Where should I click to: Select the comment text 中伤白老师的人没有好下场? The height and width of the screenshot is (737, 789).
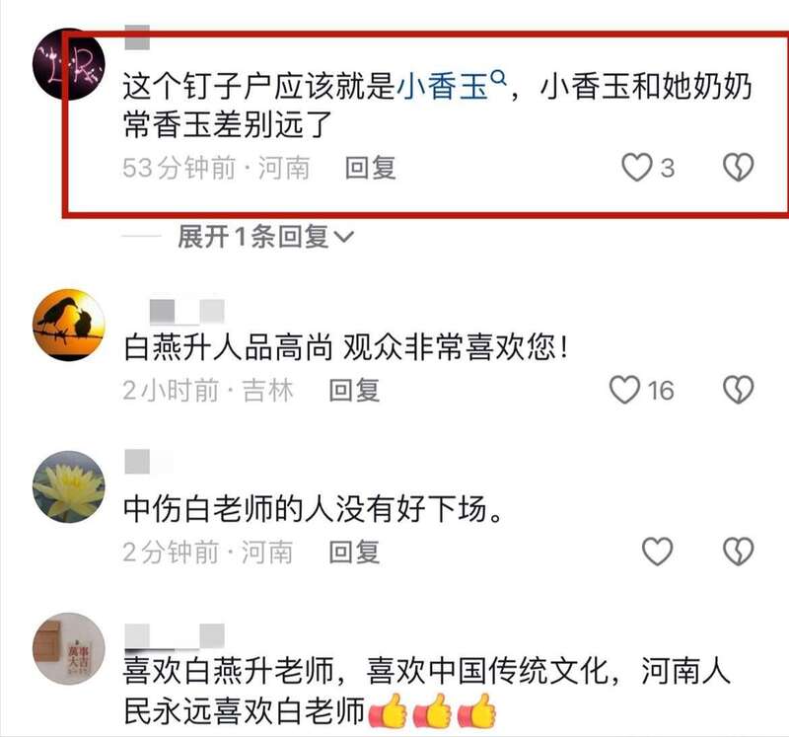point(313,509)
